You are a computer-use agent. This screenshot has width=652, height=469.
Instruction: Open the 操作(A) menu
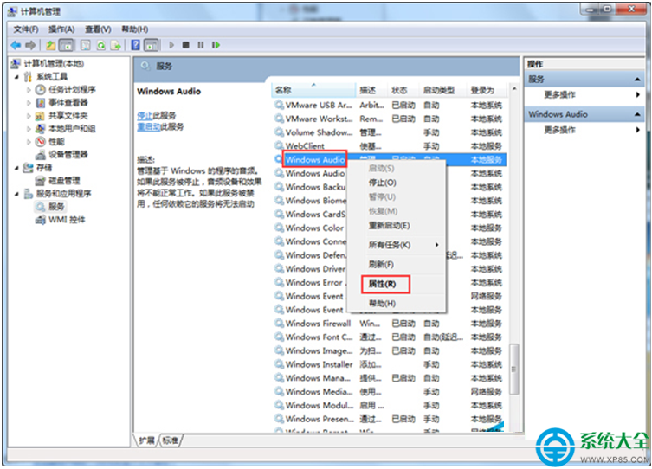(61, 29)
